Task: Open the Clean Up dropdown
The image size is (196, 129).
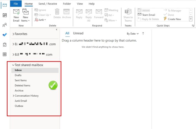Action: click(x=43, y=15)
